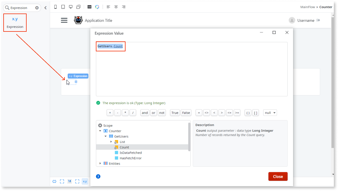Expand the Entities tree node

(x=100, y=163)
